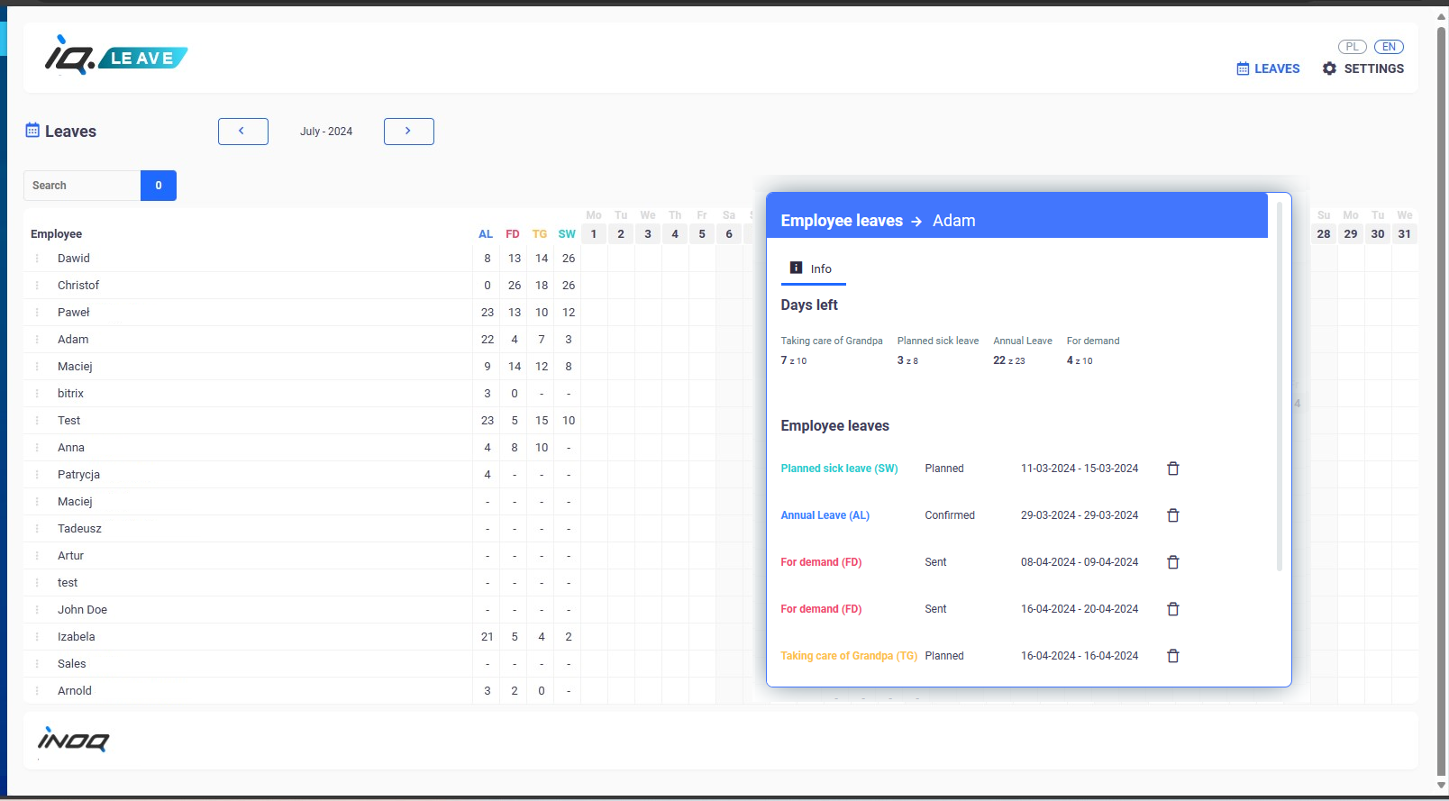The height and width of the screenshot is (801, 1449).
Task: Open the row menu handle for Dawid
Action: point(37,259)
